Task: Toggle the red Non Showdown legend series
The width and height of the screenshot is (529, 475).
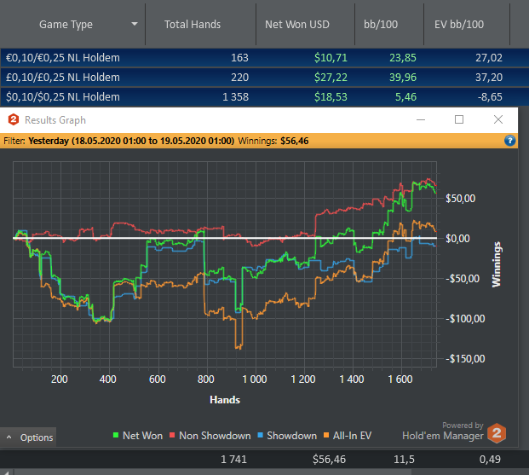Action: 210,436
